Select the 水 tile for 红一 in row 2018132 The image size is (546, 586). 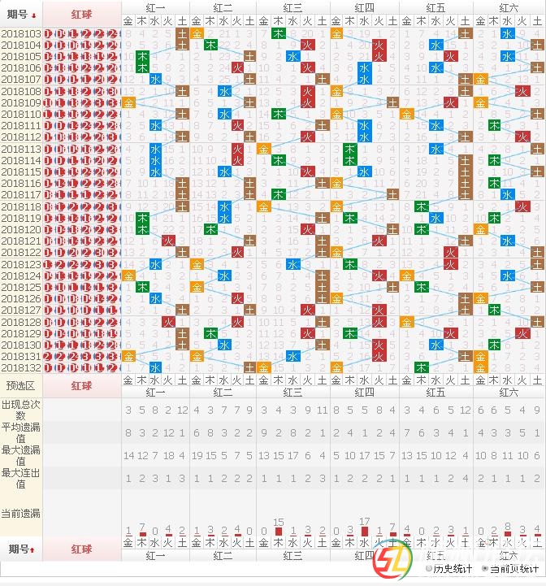coord(155,368)
